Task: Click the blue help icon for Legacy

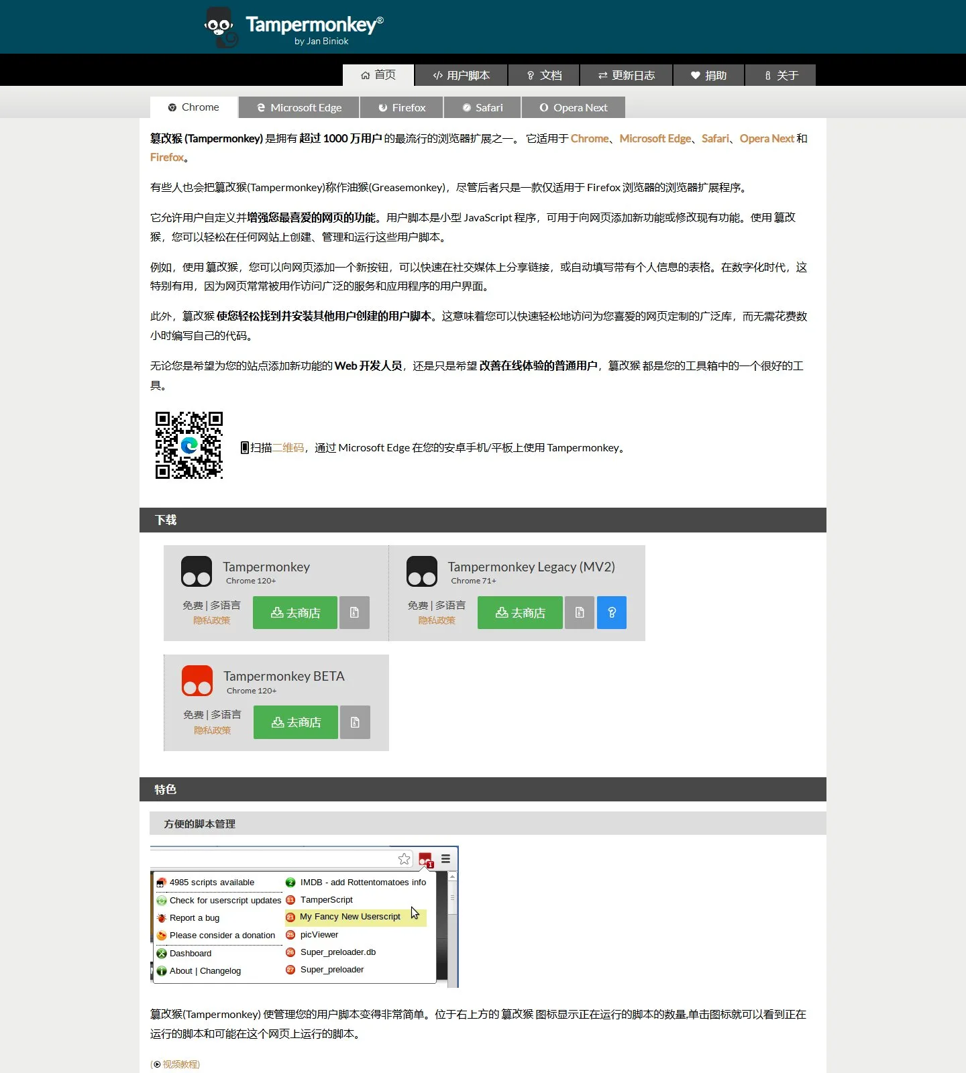Action: pos(612,612)
